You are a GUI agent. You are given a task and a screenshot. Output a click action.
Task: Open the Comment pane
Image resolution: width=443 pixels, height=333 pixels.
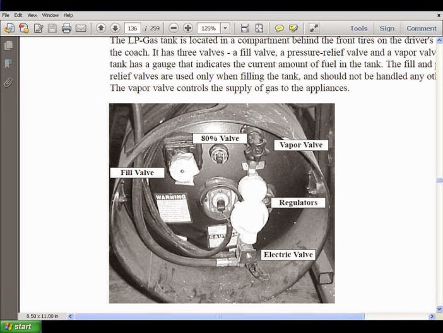point(421,28)
